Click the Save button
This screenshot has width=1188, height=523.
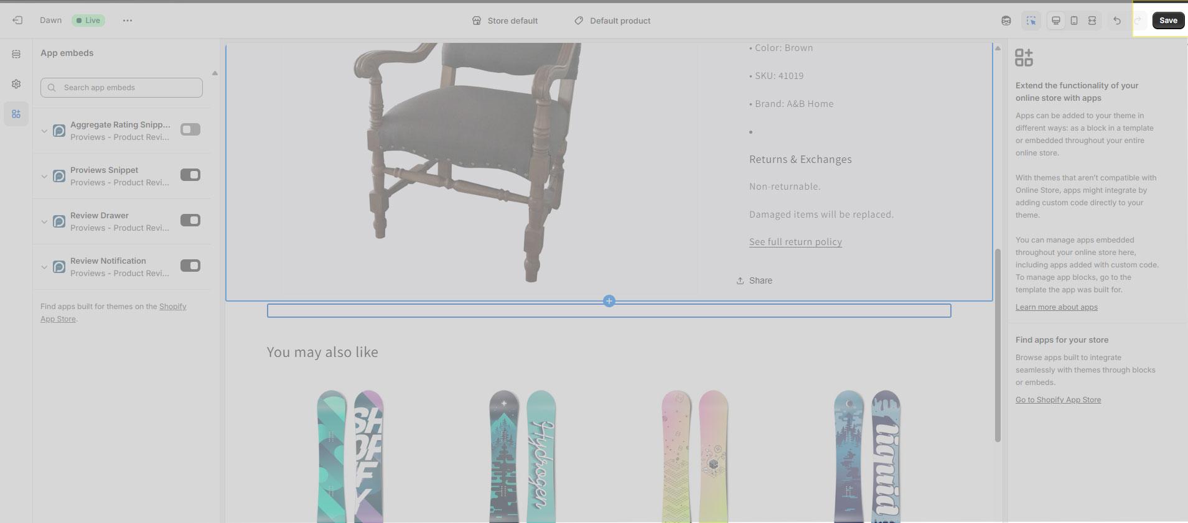click(x=1168, y=21)
